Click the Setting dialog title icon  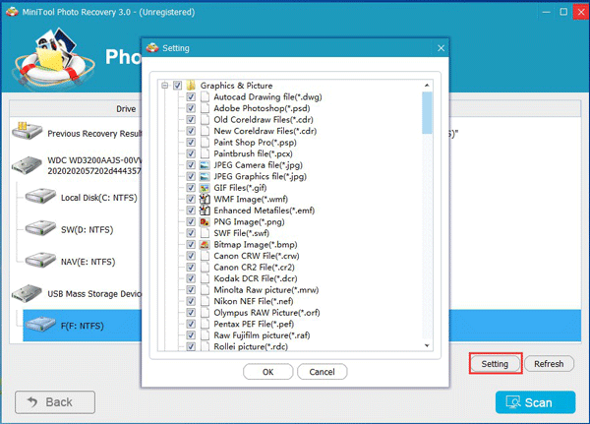coord(152,48)
